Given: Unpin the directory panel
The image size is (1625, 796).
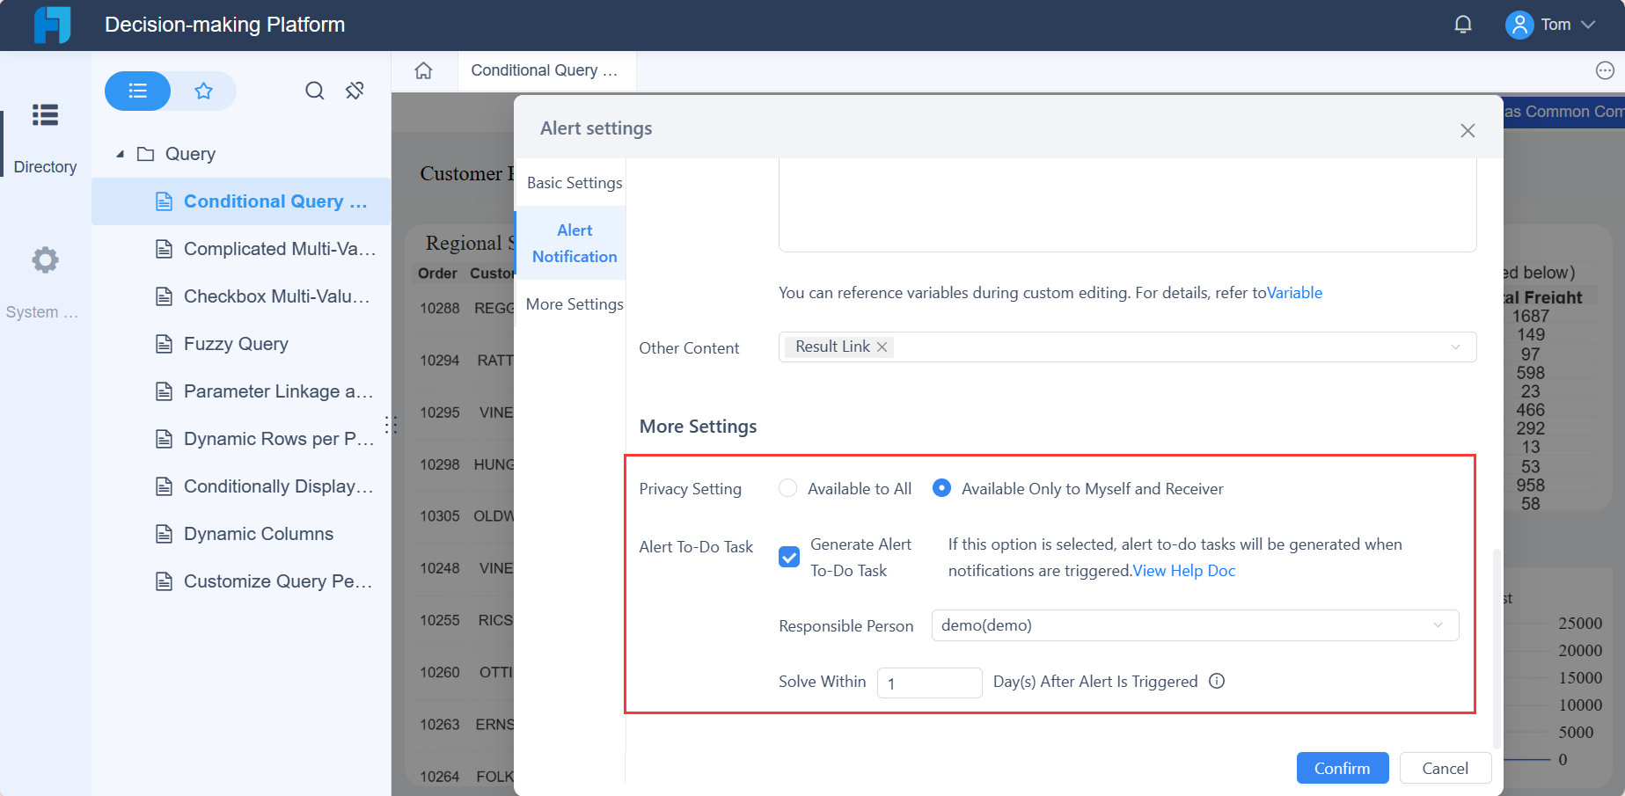Looking at the screenshot, I should [355, 90].
